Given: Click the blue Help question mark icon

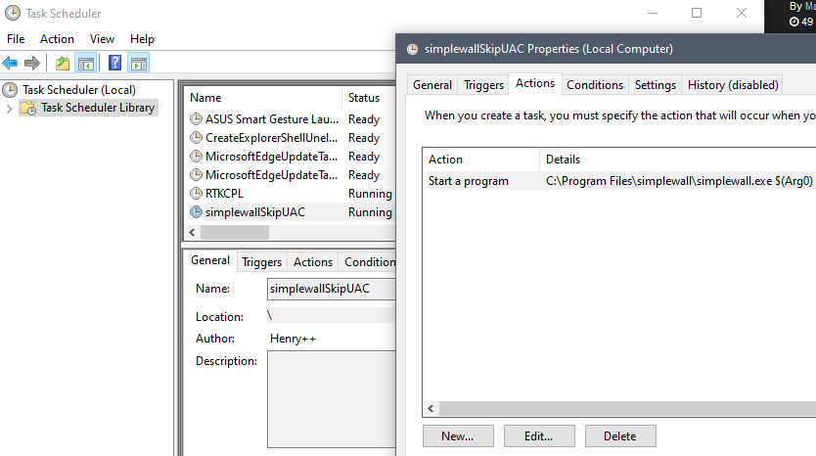Looking at the screenshot, I should coord(115,64).
